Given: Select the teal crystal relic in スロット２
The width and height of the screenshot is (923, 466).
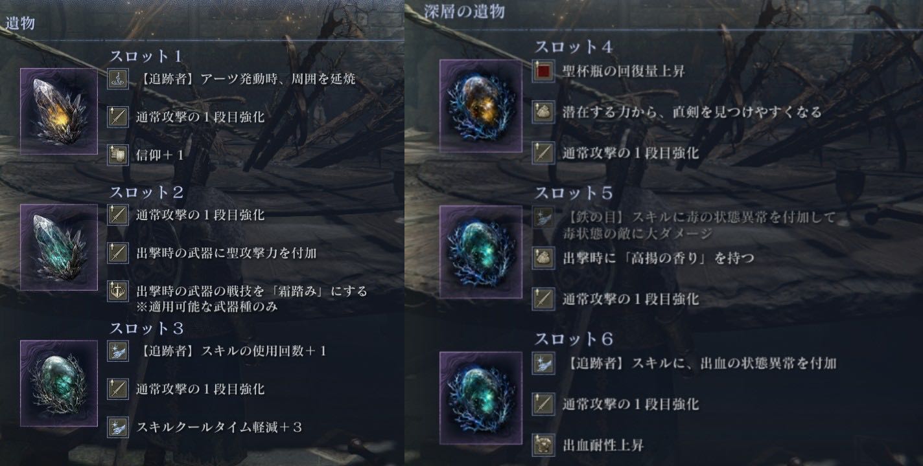Looking at the screenshot, I should click(59, 247).
